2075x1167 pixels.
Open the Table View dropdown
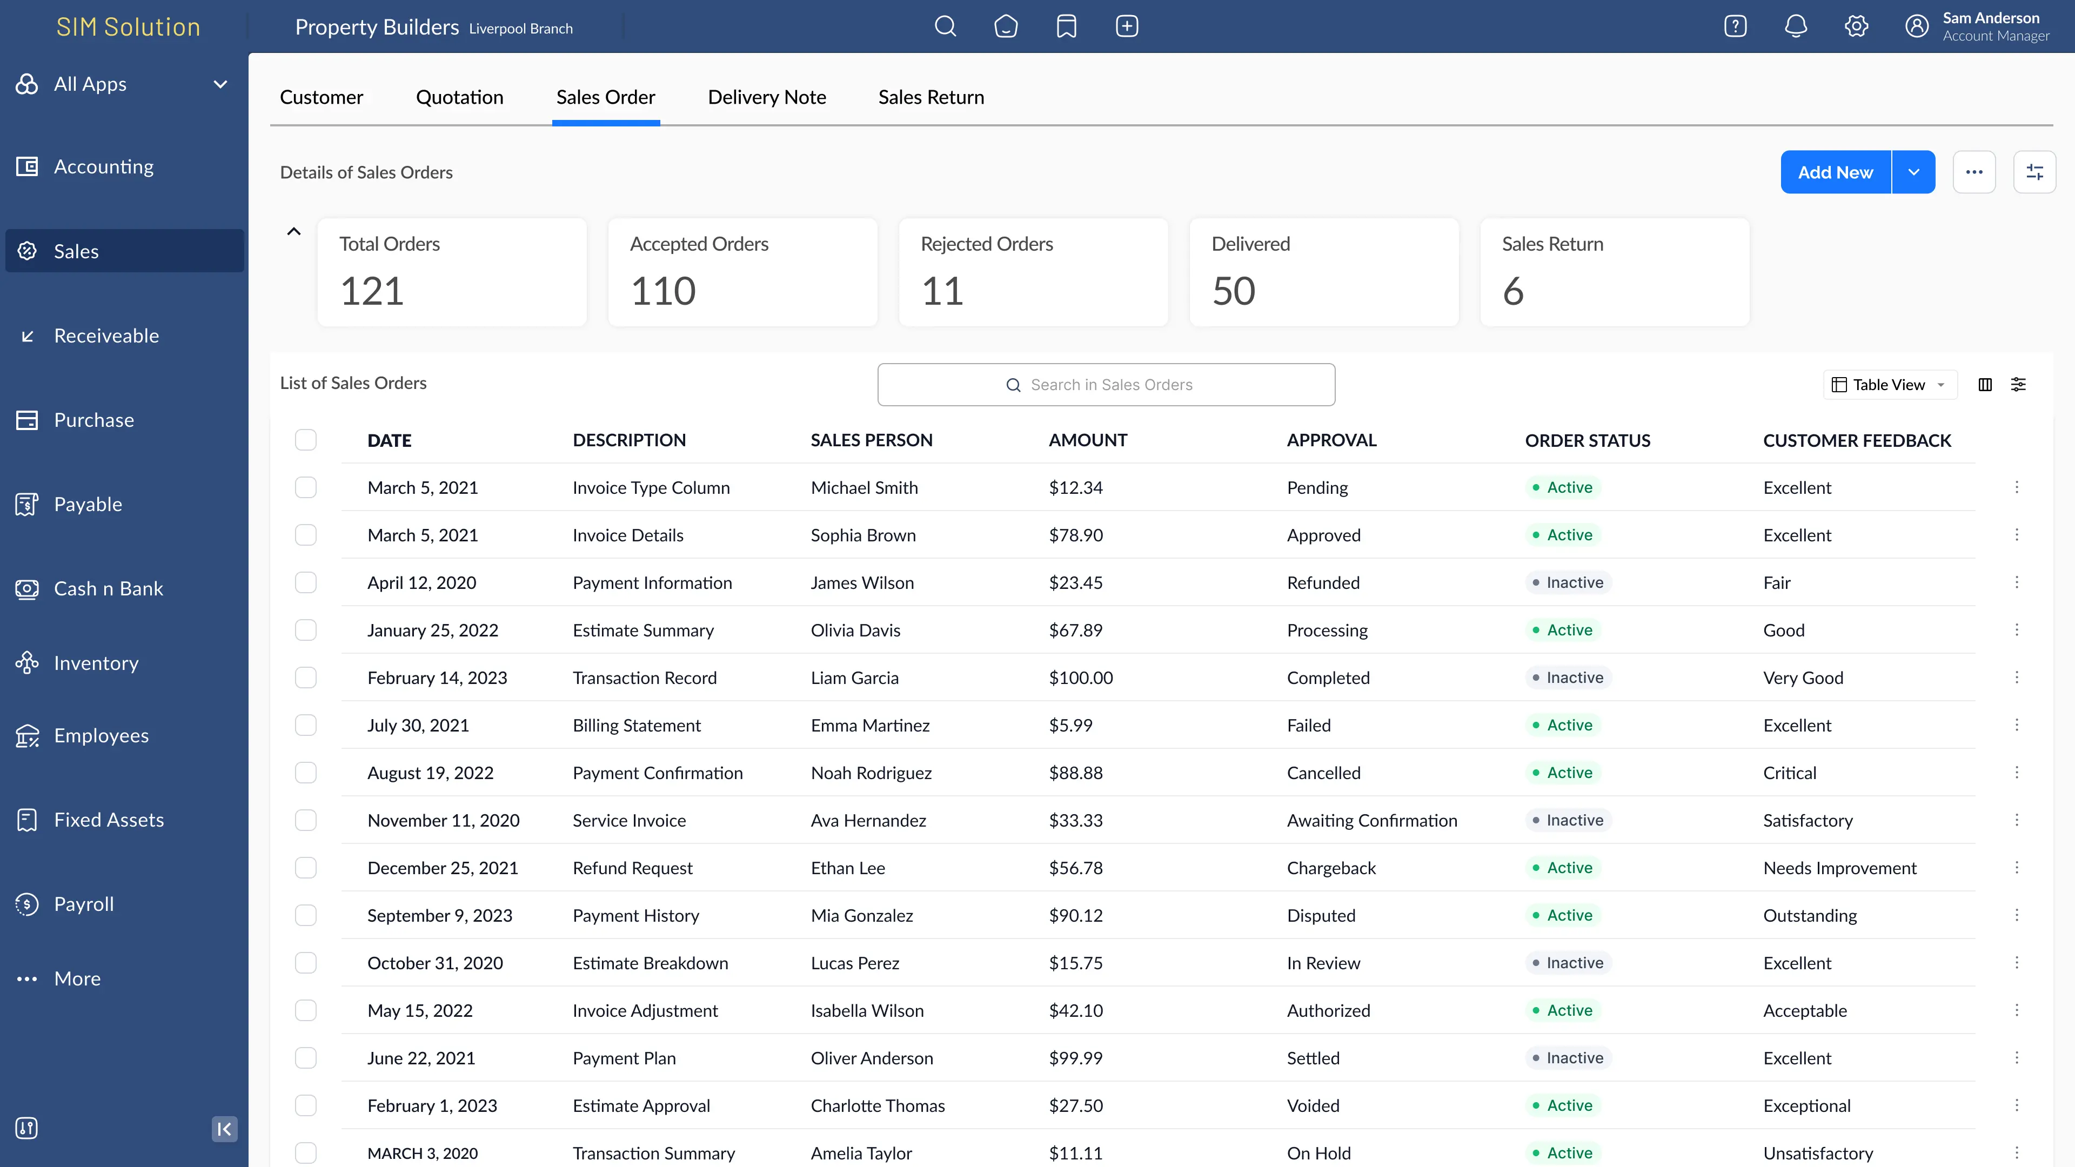(x=1889, y=385)
